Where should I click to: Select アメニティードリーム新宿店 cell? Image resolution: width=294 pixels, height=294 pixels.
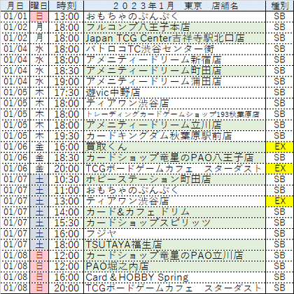coord(174,59)
